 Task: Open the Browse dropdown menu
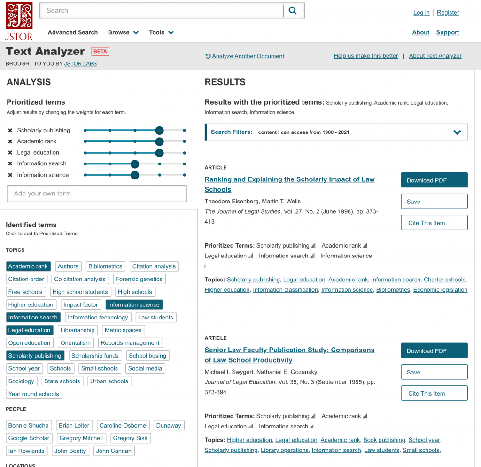[x=123, y=32]
